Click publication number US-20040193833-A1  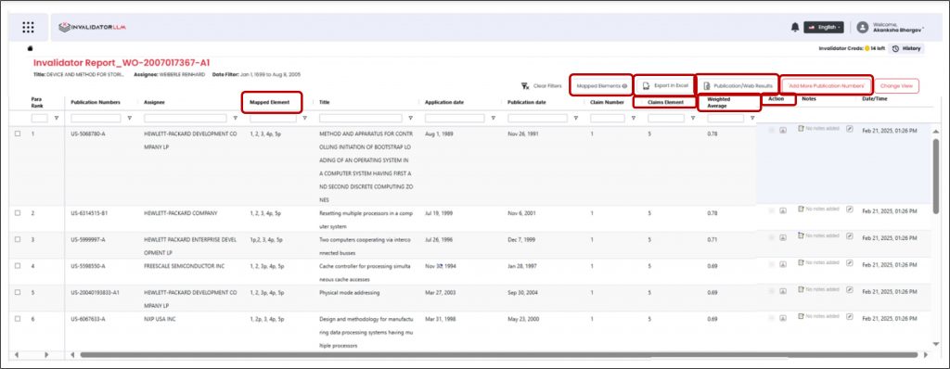pyautogui.click(x=96, y=292)
